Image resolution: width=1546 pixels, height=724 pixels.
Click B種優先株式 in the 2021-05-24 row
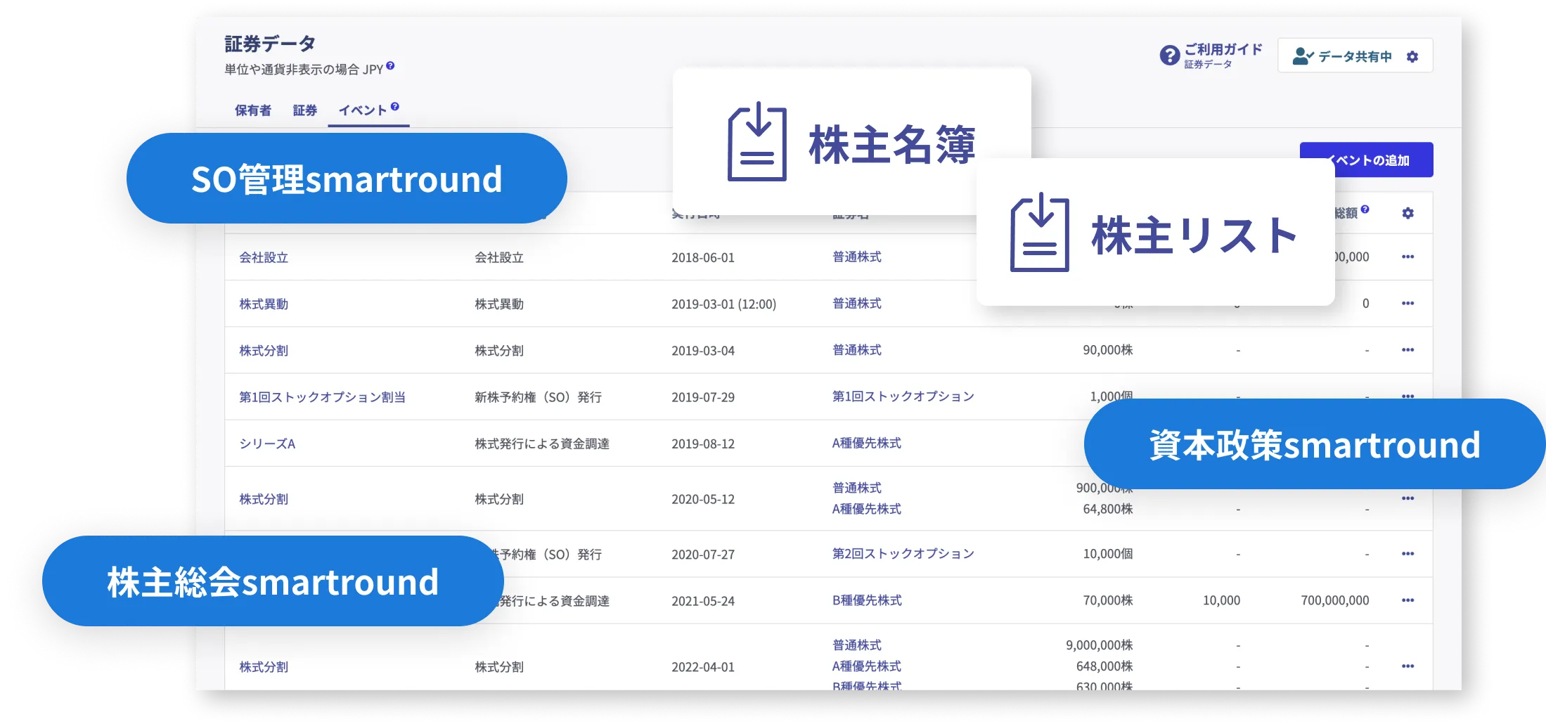[x=867, y=600]
